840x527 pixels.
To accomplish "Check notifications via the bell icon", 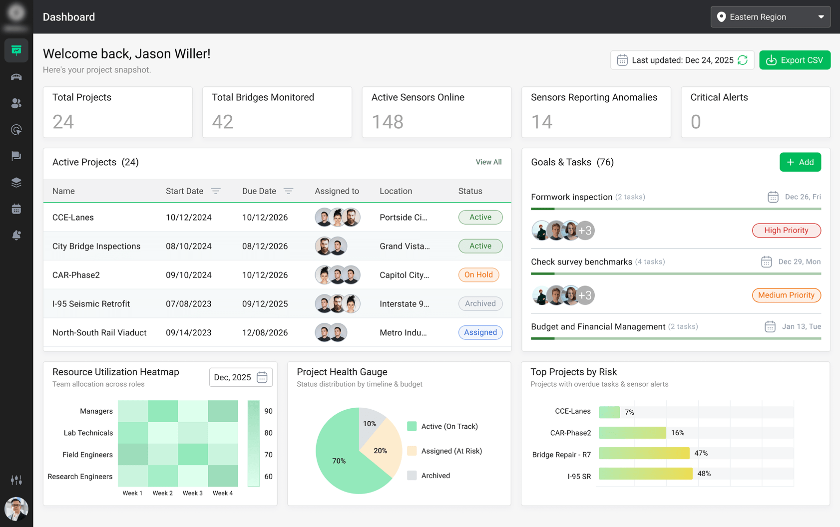I will (16, 235).
